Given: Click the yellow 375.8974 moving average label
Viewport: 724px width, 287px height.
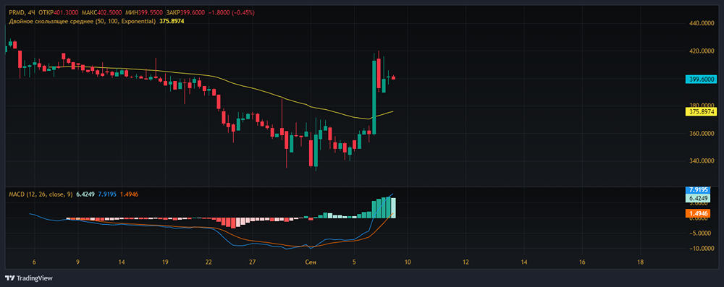Looking at the screenshot, I should pos(701,111).
